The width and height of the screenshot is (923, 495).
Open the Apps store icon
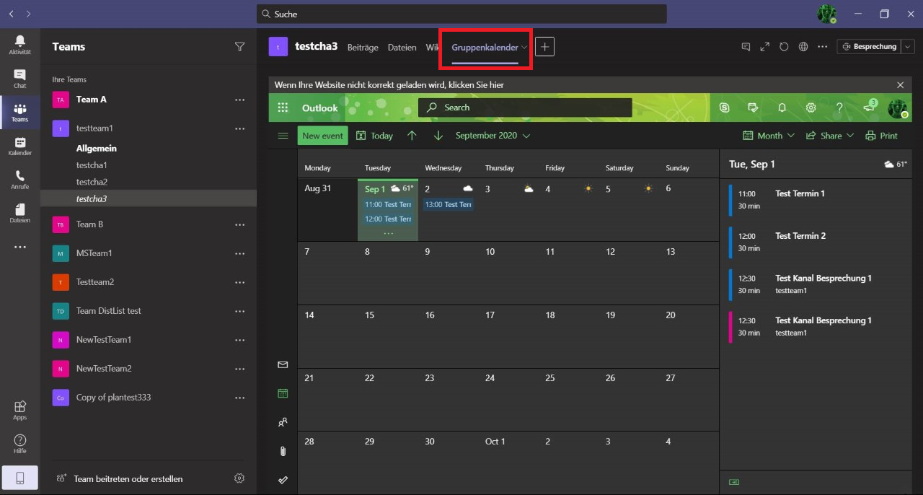(19, 410)
